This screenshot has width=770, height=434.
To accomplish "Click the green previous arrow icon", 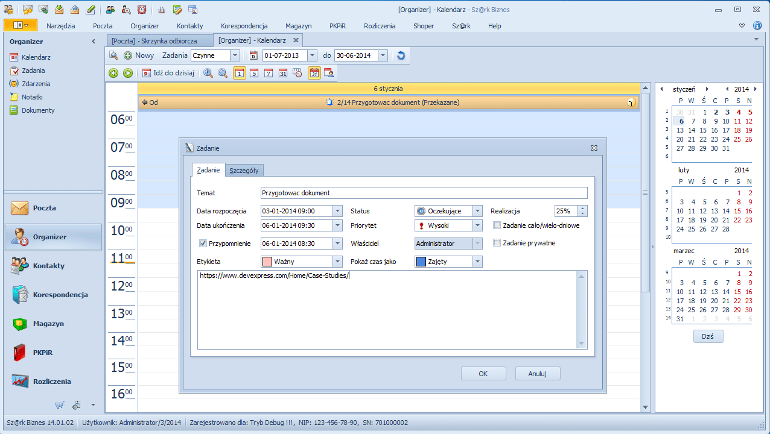I will point(113,73).
